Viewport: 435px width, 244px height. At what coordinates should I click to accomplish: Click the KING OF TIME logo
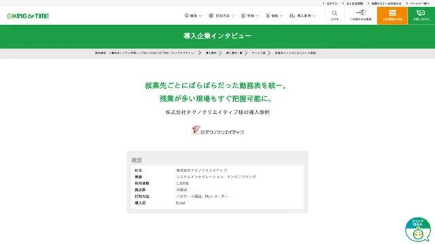[x=28, y=16]
